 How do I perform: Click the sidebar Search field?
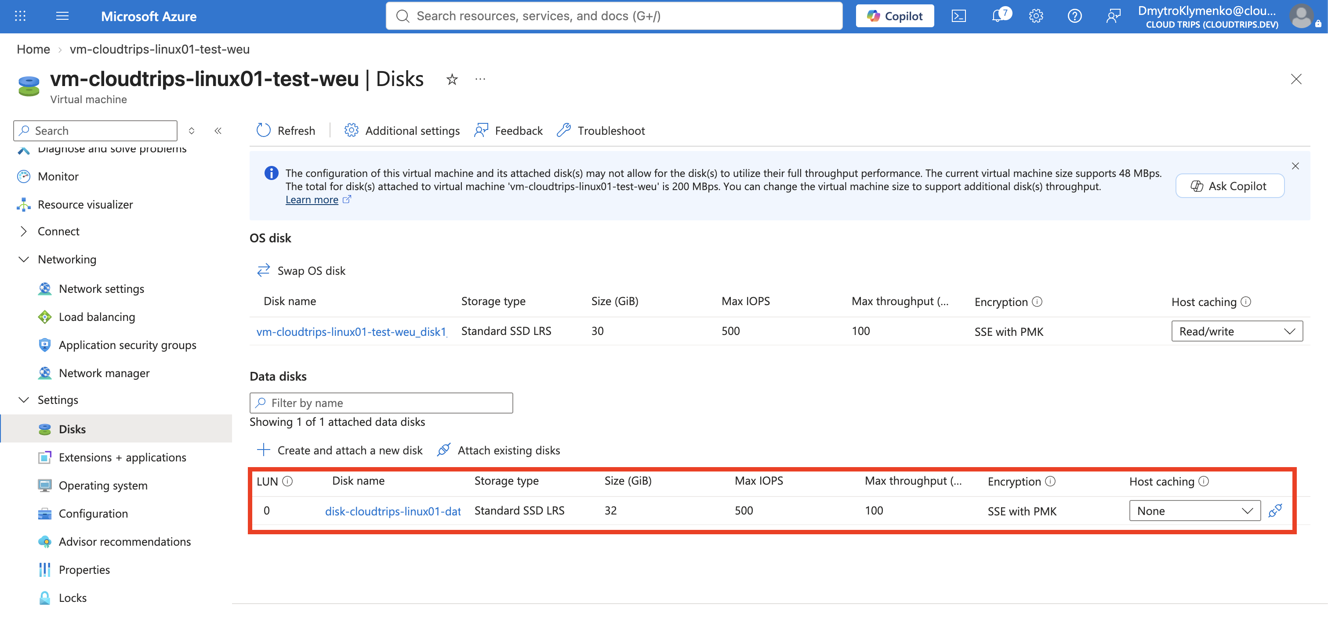coord(95,131)
